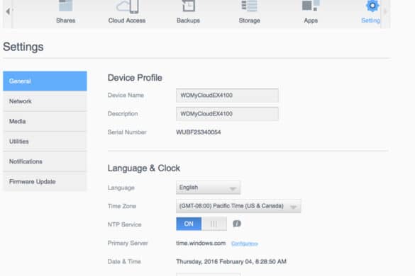This screenshot has width=415, height=276.
Task: Open the Language dropdown showing English
Action: tap(209, 188)
